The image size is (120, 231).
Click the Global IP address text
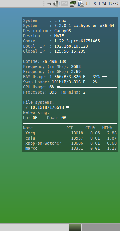tap(70, 51)
